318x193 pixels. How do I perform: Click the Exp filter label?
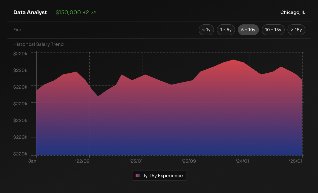[17, 30]
